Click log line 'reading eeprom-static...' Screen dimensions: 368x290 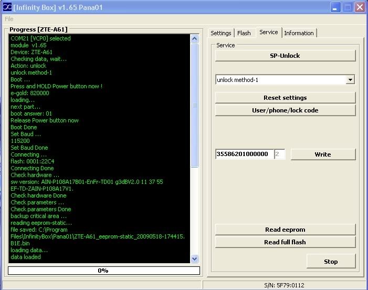tap(41, 223)
